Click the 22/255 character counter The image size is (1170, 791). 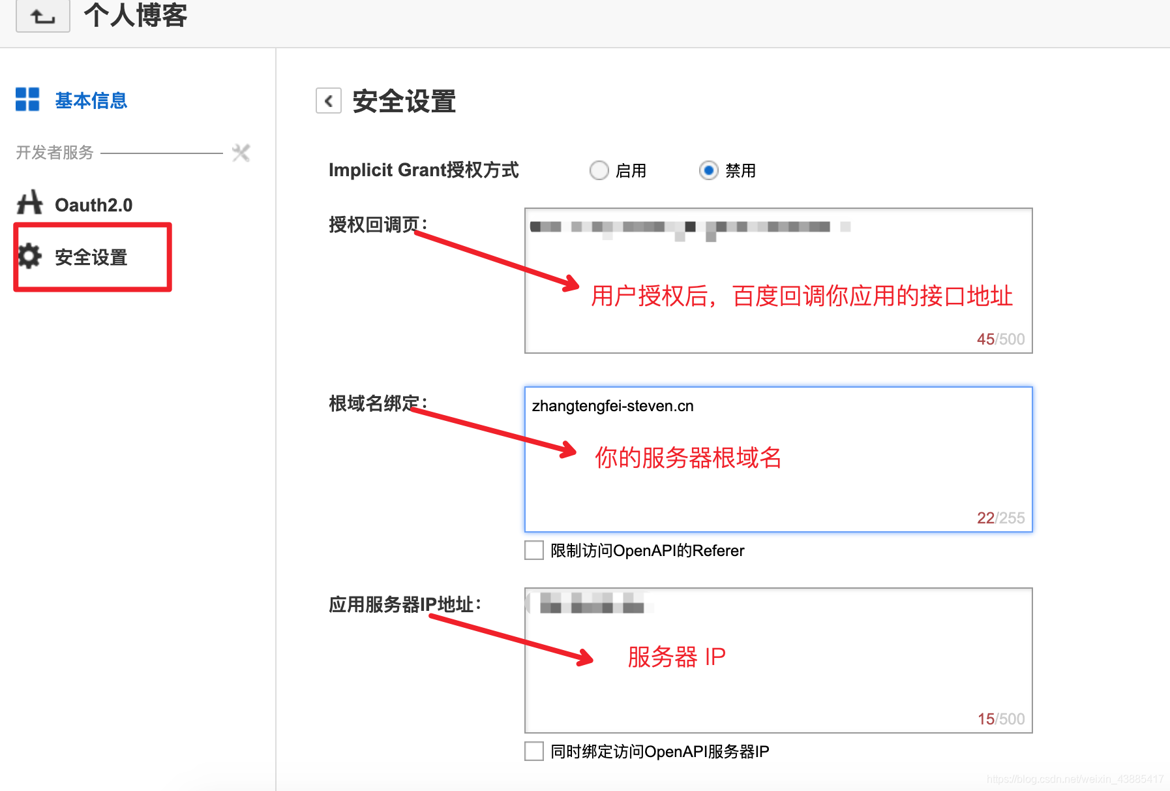1000,518
